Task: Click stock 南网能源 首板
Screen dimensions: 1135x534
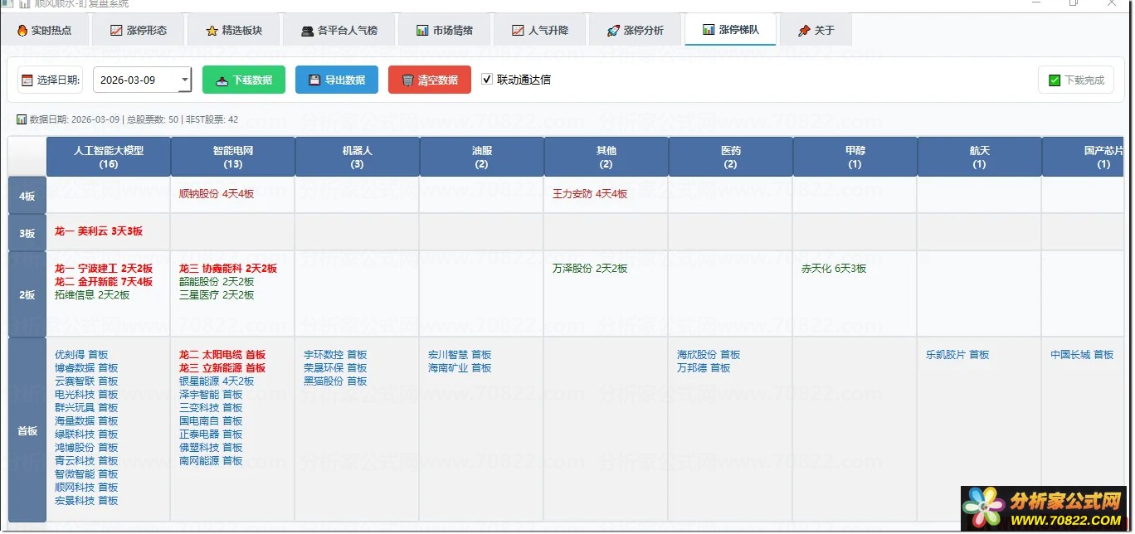Action: pyautogui.click(x=211, y=461)
